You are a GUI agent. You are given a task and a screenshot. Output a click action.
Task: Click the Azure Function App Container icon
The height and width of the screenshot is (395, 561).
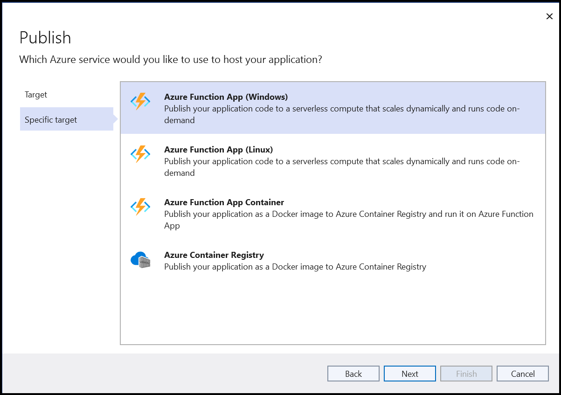[x=140, y=206]
